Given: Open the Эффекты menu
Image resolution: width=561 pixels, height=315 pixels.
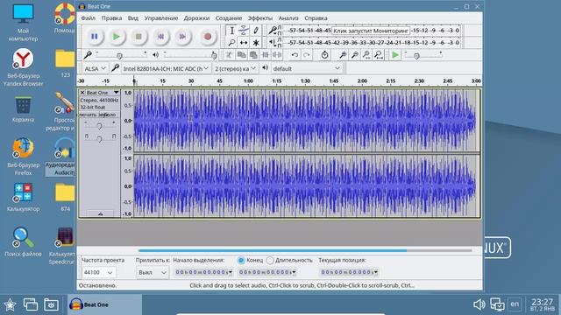Looking at the screenshot, I should 260,17.
